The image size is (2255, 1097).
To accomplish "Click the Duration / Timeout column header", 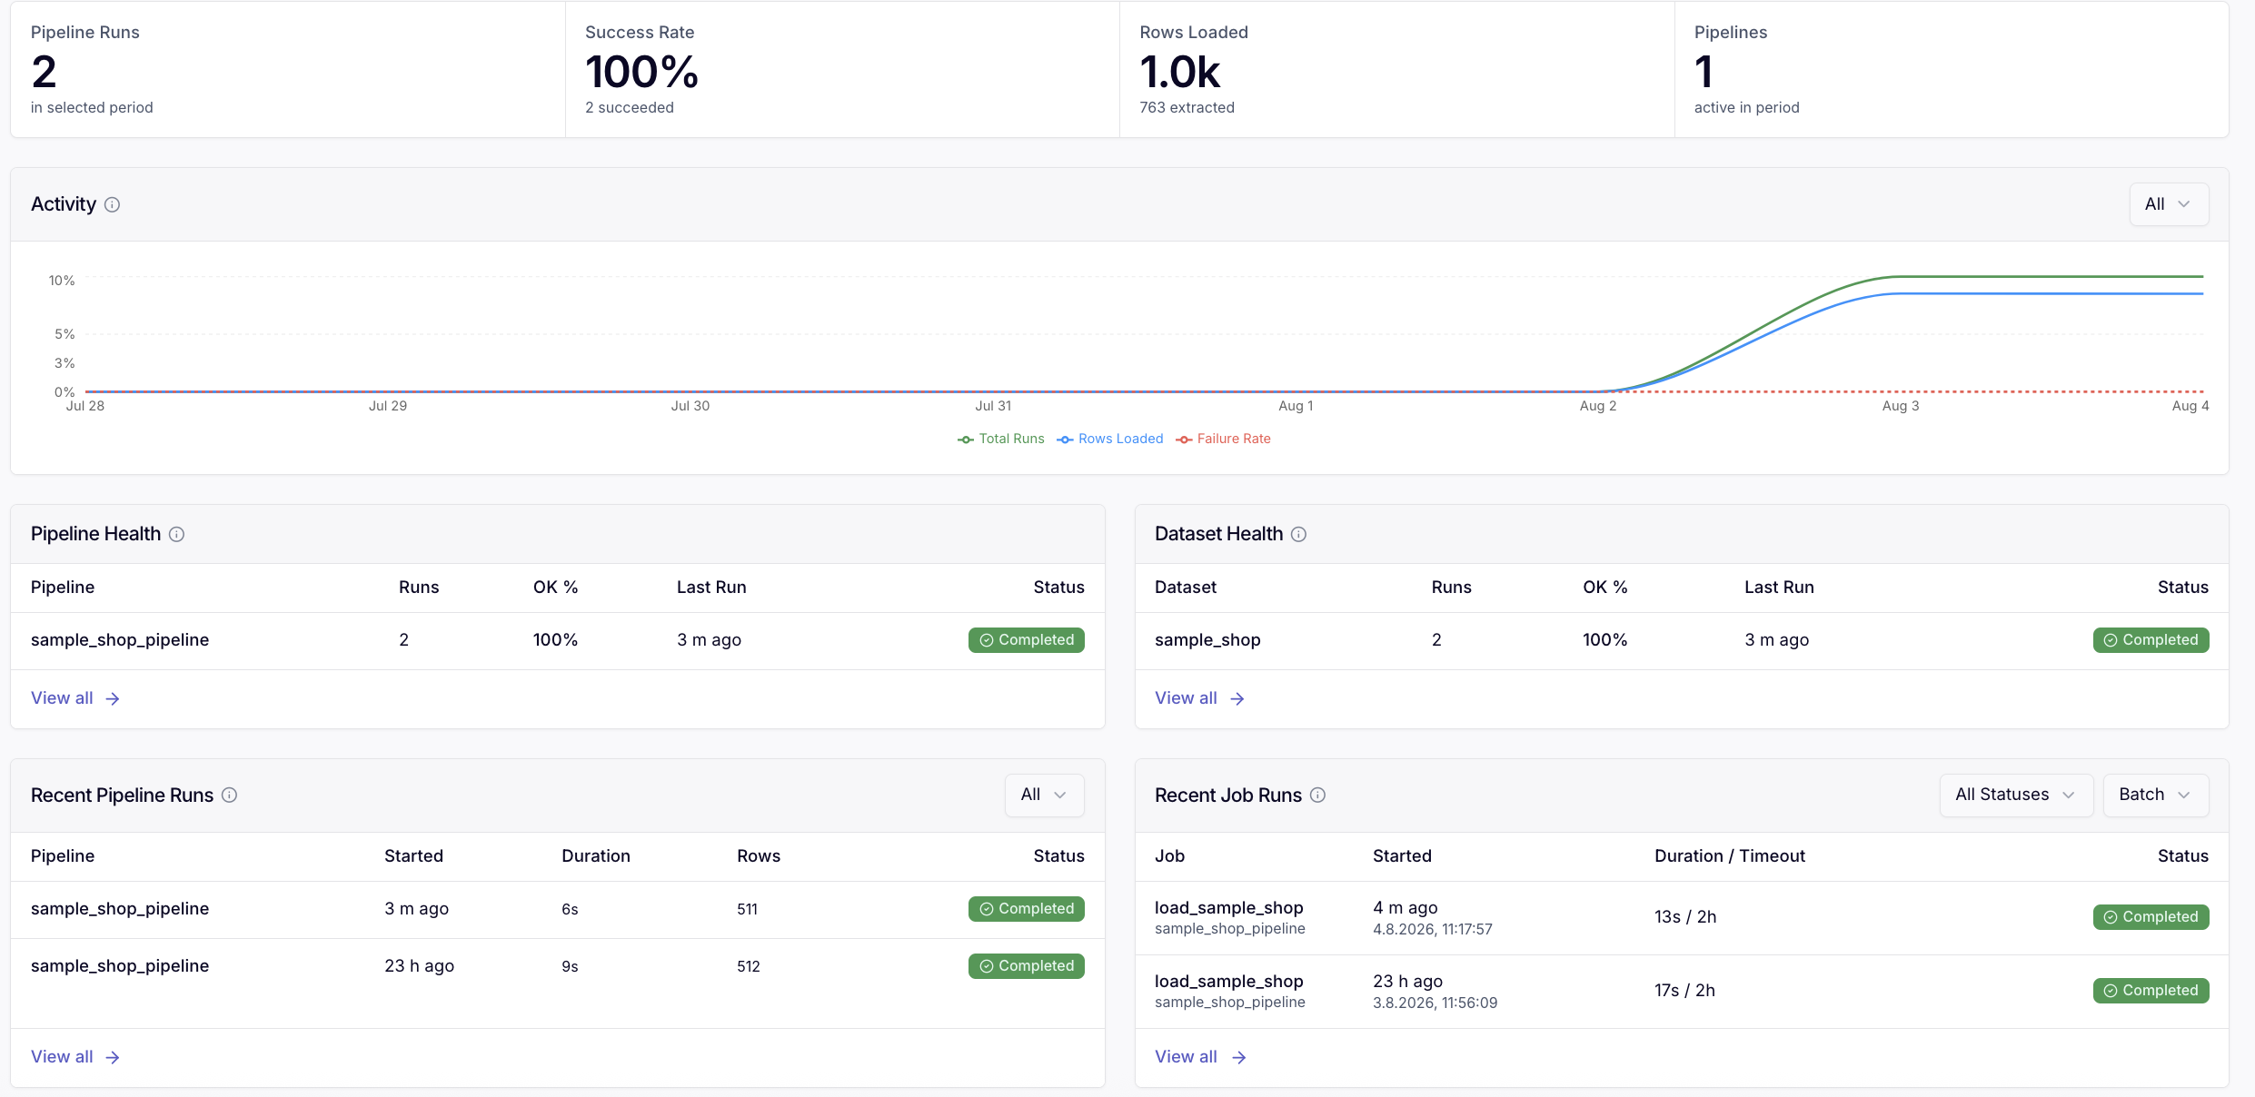I will click(1730, 856).
